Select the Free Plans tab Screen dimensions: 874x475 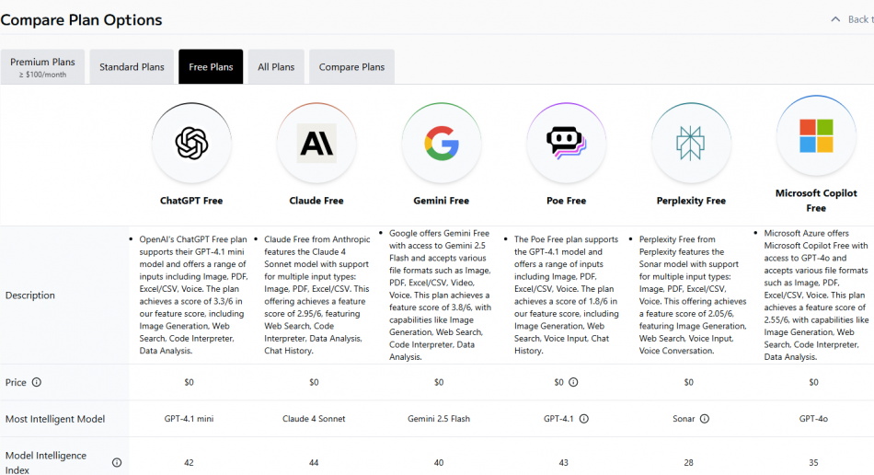(211, 67)
